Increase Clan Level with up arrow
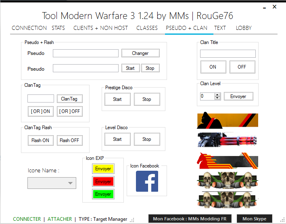This screenshot has width=286, height=224. click(217, 94)
